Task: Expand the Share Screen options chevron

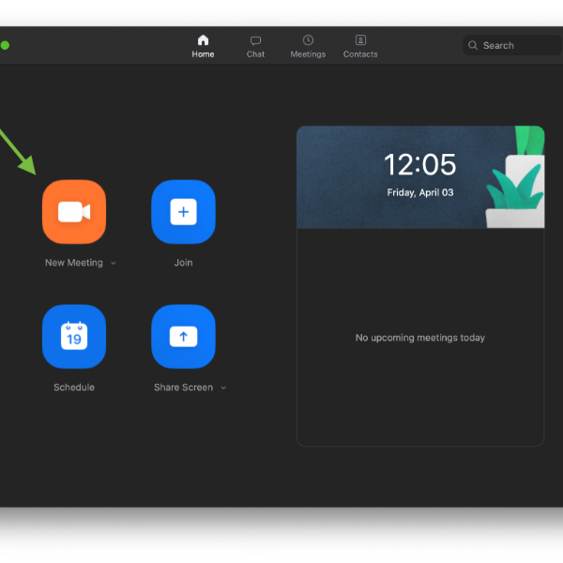Action: [223, 388]
